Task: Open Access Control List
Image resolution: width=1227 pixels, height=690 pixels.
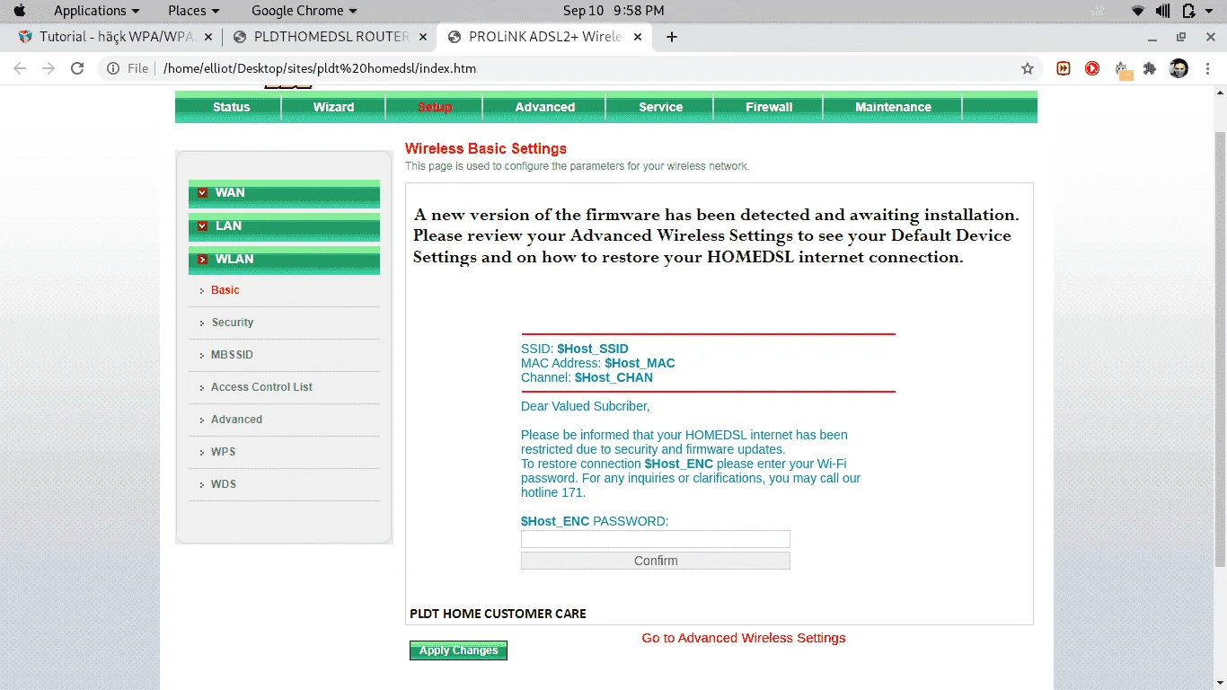Action: pyautogui.click(x=261, y=387)
